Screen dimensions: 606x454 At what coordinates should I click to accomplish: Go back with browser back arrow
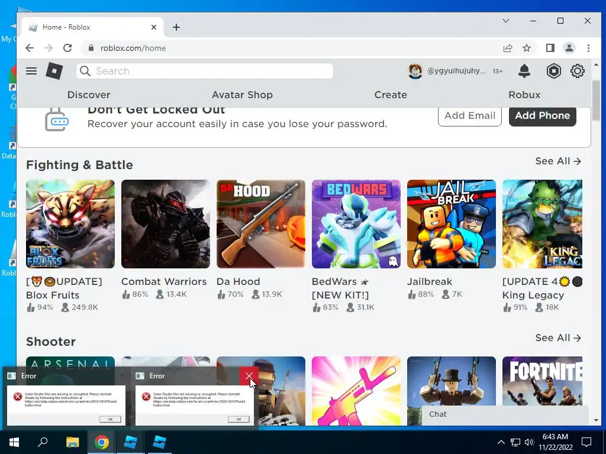[x=30, y=48]
